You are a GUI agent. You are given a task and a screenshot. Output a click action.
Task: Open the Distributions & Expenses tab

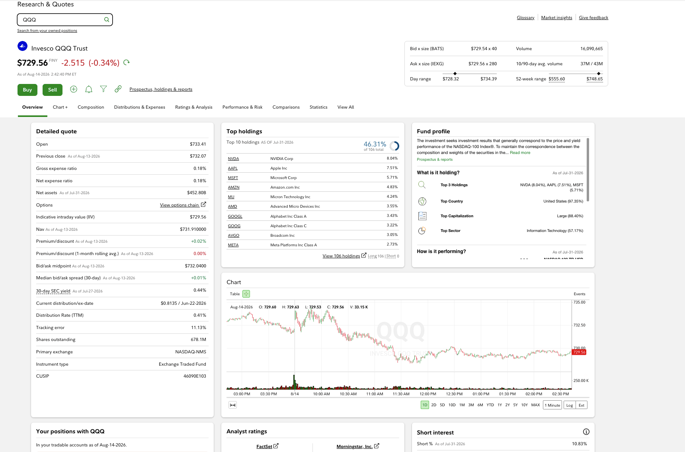[140, 107]
